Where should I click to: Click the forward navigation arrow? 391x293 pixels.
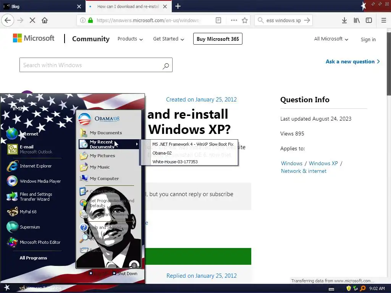[20, 20]
